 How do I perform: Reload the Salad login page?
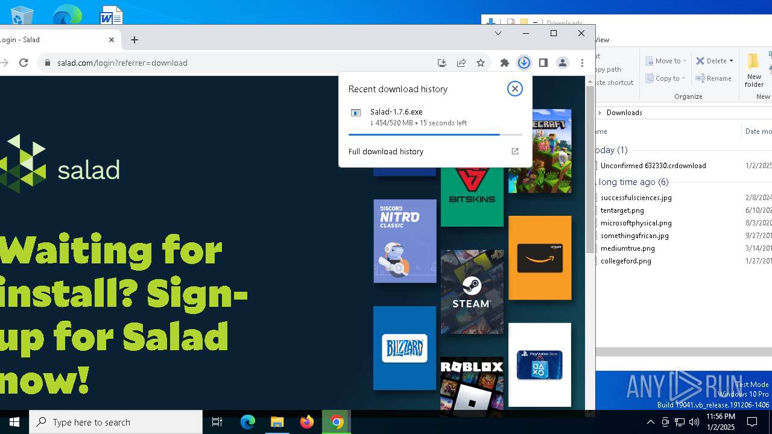pos(24,63)
